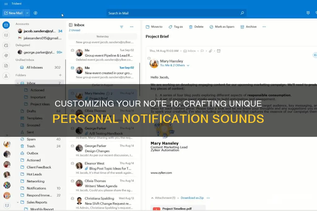The height and width of the screenshot is (211, 317).
Task: Open the Inbox list more options ellipsis
Action: pyautogui.click(x=132, y=27)
